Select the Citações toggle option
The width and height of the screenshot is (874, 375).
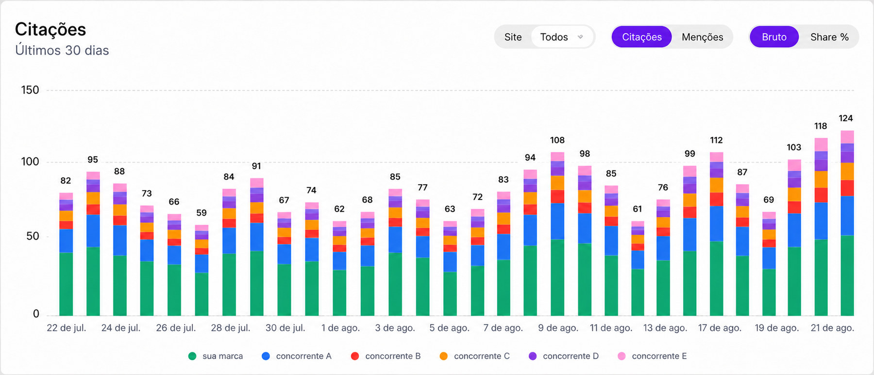[642, 37]
